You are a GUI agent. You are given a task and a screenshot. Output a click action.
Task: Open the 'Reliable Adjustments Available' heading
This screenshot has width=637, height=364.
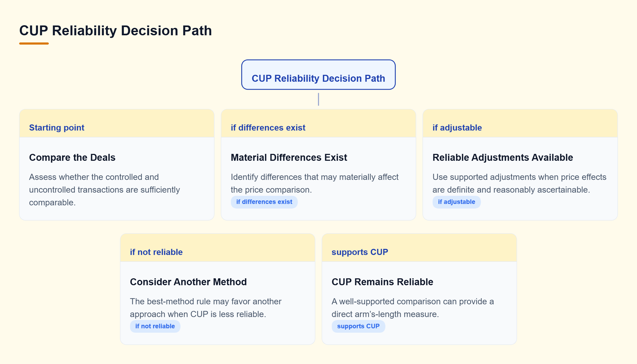tap(503, 157)
